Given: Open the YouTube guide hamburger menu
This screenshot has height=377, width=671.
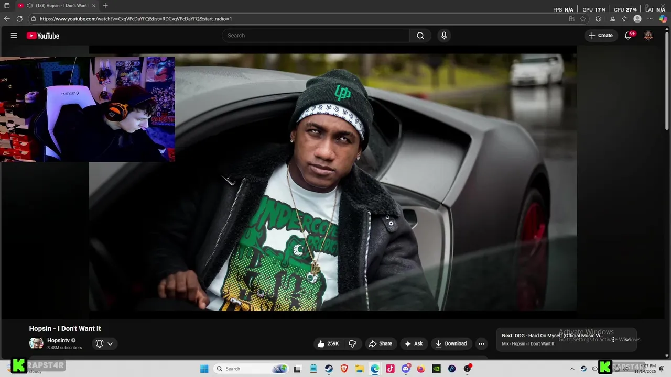Looking at the screenshot, I should click(14, 36).
